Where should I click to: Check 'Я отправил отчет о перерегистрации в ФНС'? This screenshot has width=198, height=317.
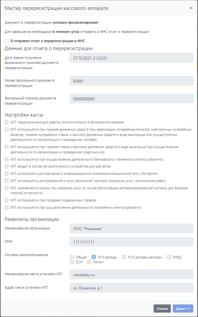point(7,41)
